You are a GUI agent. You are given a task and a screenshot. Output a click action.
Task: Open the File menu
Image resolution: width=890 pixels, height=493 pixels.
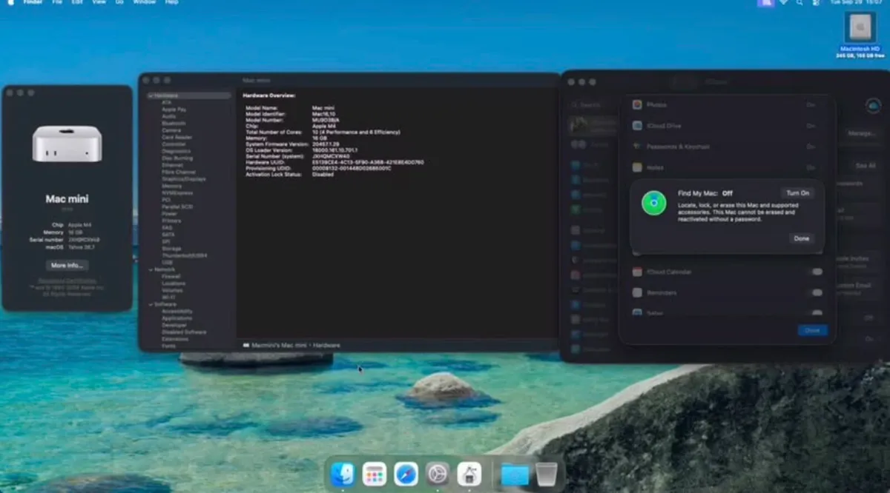pos(57,3)
